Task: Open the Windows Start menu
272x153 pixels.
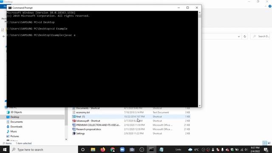Action: pos(5,150)
